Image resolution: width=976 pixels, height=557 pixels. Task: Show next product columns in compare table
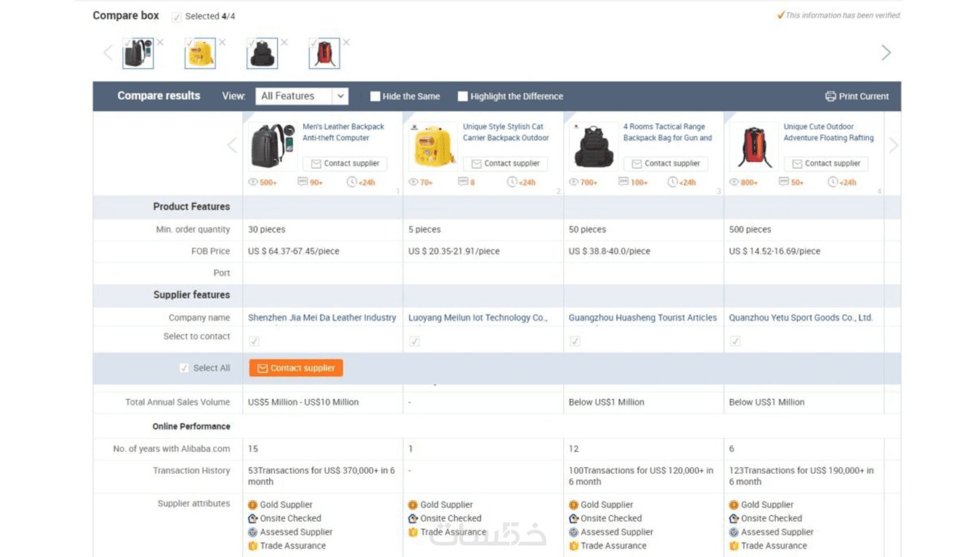(893, 145)
